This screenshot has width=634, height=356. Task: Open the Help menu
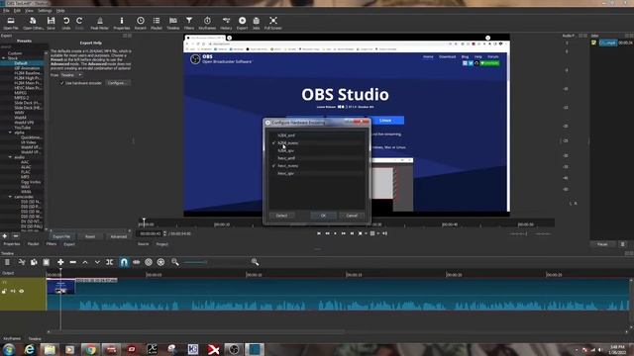tap(60, 11)
